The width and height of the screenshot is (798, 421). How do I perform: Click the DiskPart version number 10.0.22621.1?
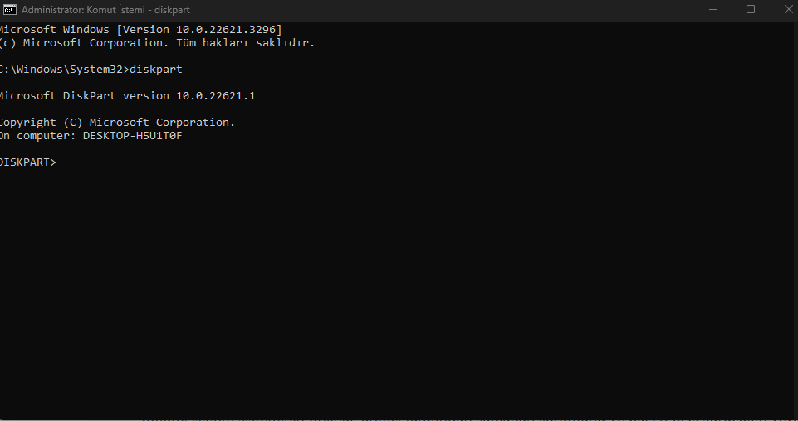(214, 96)
